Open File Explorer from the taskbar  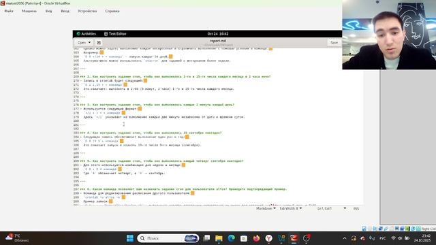pos(219,238)
